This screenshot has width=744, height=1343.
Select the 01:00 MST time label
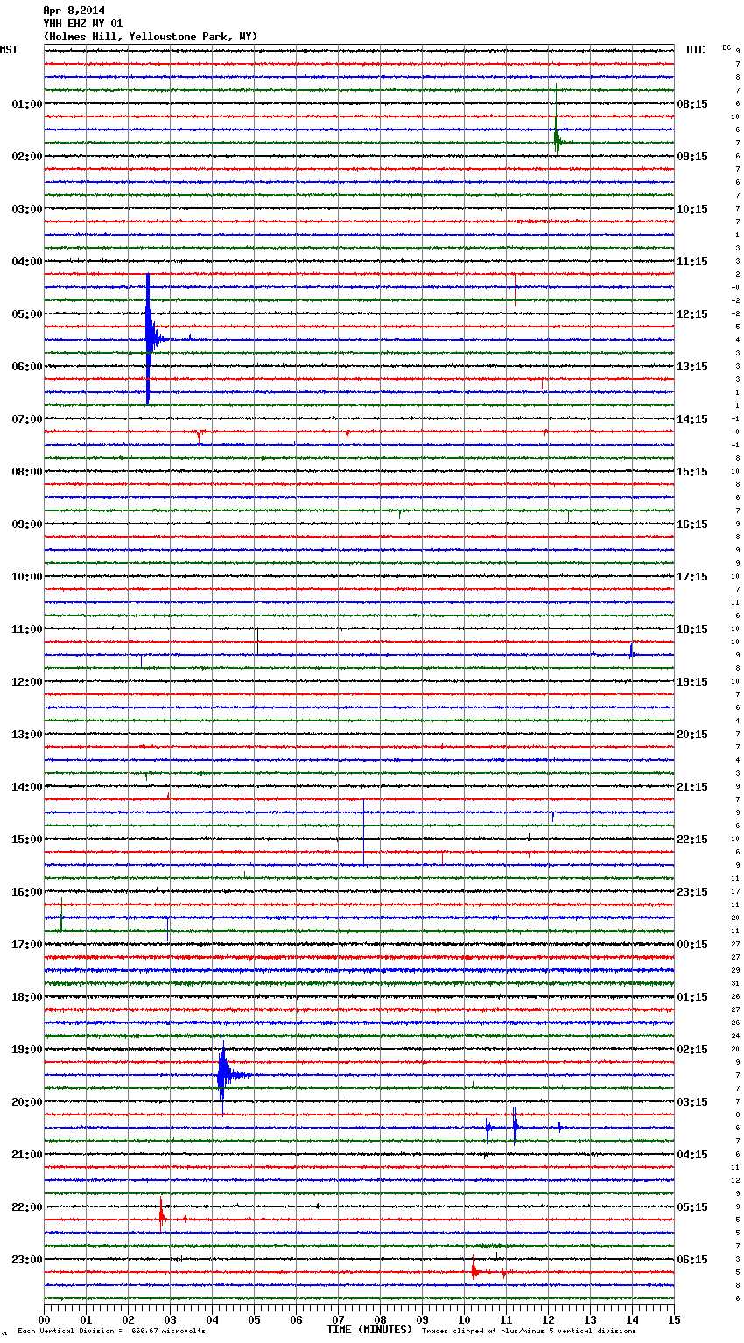pyautogui.click(x=27, y=104)
